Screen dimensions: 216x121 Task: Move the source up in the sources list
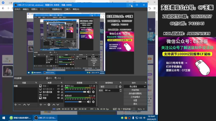point(54,105)
